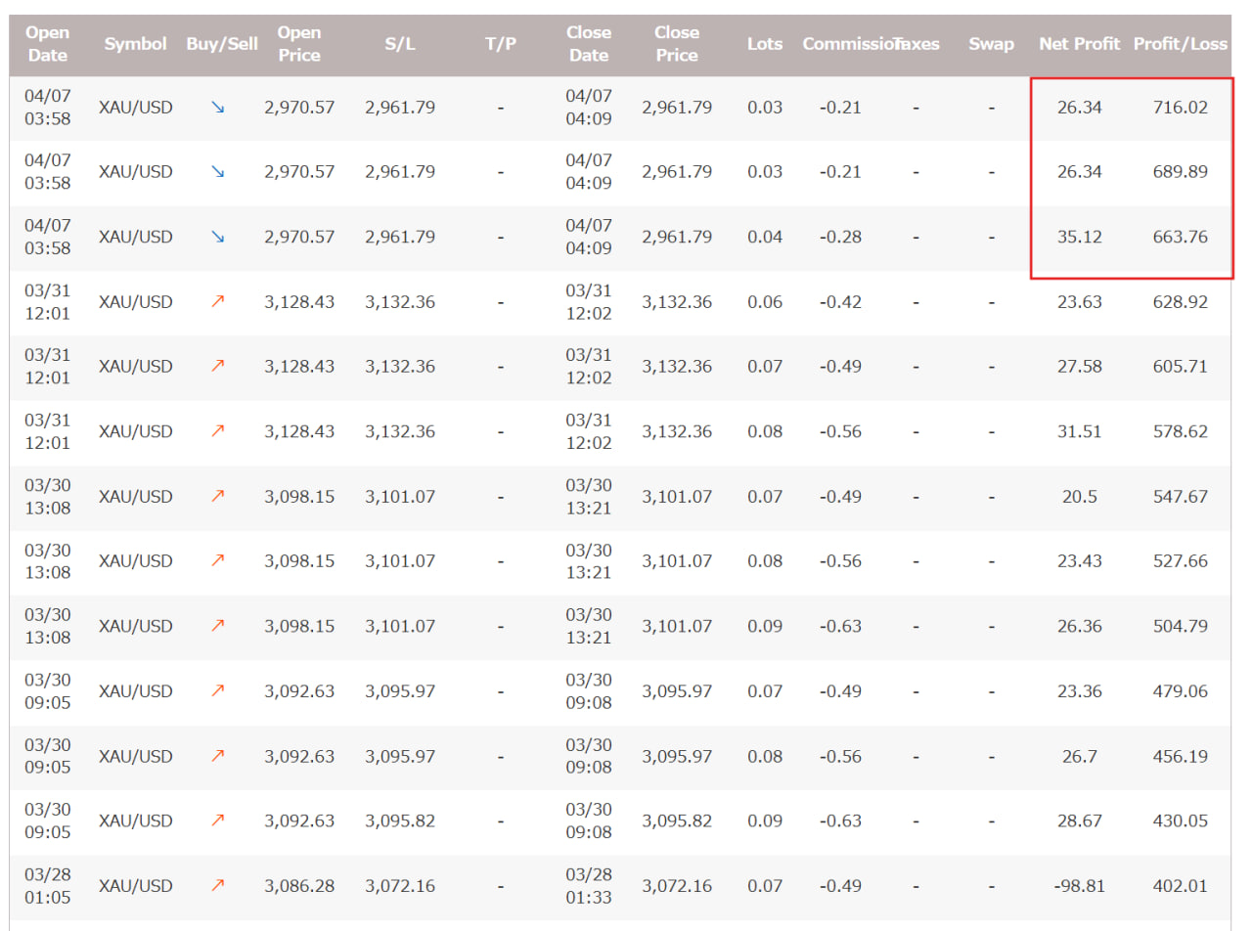Viewport: 1252px width, 931px height.
Task: Select the 689.89 profit/loss cell
Action: (1180, 172)
